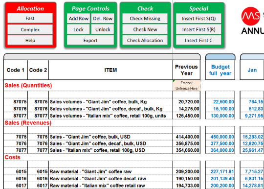Select Jan value 764.15
This screenshot has width=264, height=189.
[252, 102]
